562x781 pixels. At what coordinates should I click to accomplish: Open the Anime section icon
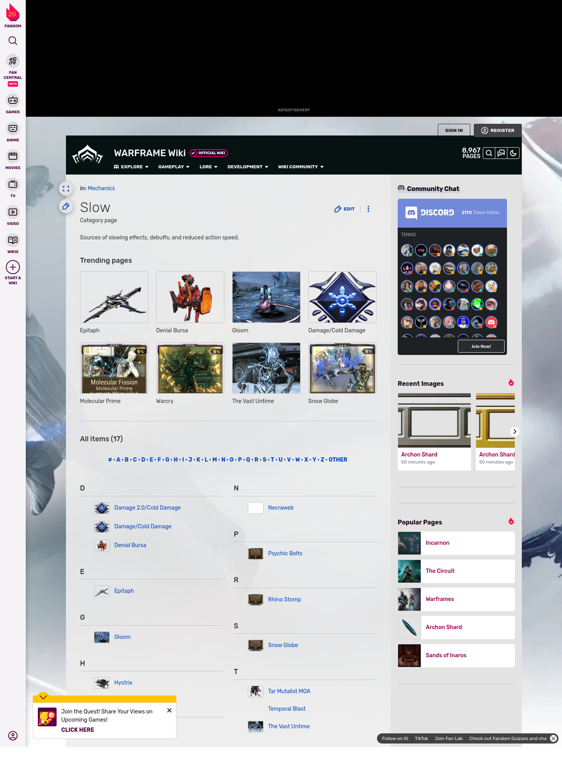[13, 128]
